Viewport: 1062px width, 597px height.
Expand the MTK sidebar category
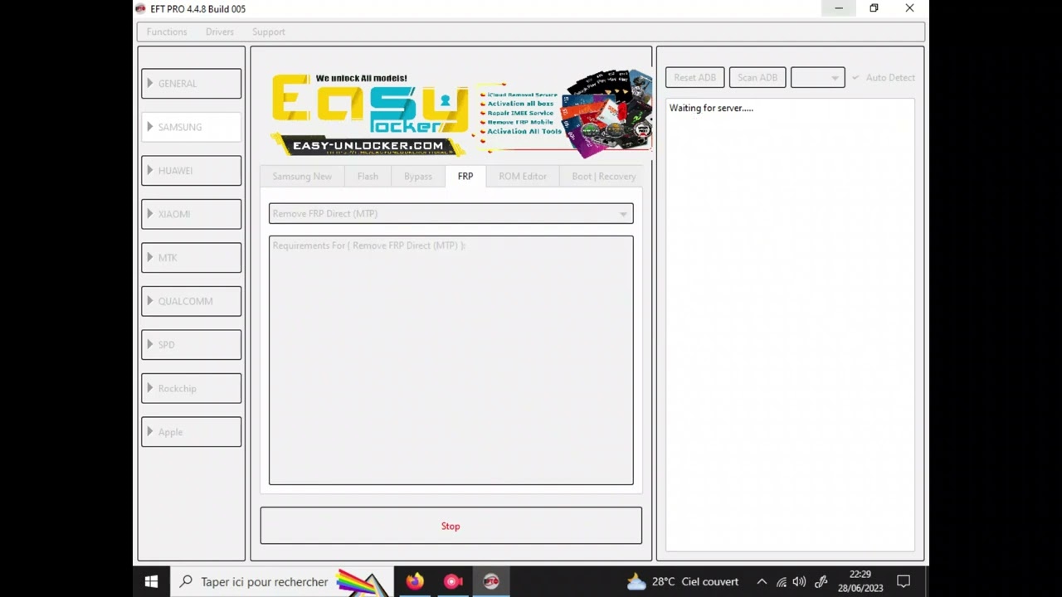(191, 258)
